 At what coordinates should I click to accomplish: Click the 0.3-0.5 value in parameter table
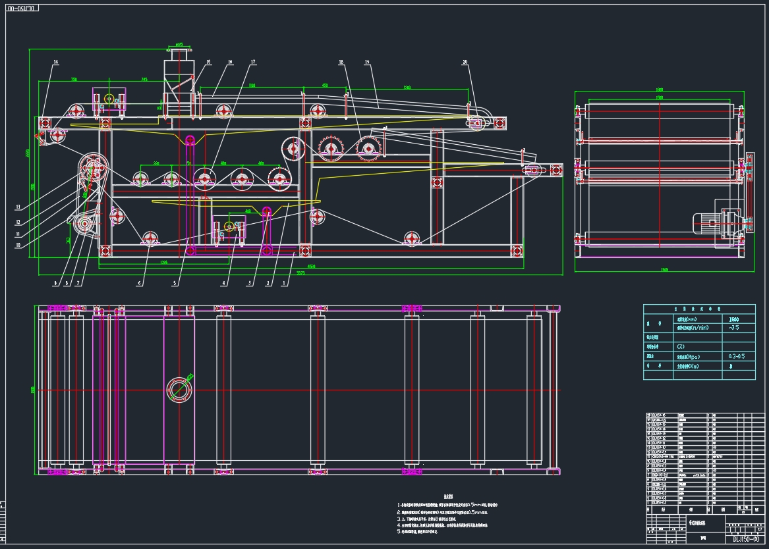click(x=737, y=357)
